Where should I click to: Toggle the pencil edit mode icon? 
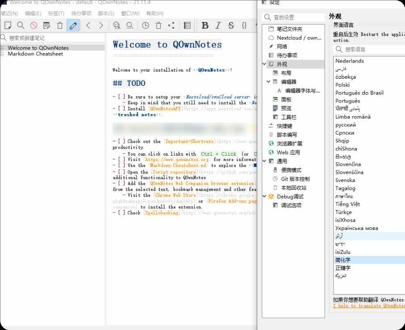[x=72, y=25]
